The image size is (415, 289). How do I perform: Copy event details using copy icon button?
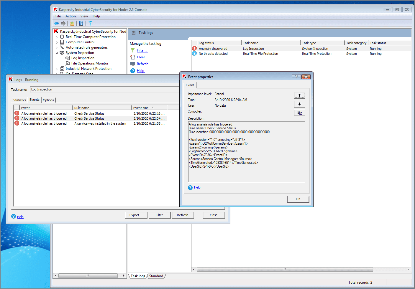[299, 113]
